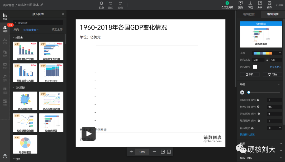This screenshot has height=162, width=285.
Task: Click the canvas width field 600
Action: point(258,60)
